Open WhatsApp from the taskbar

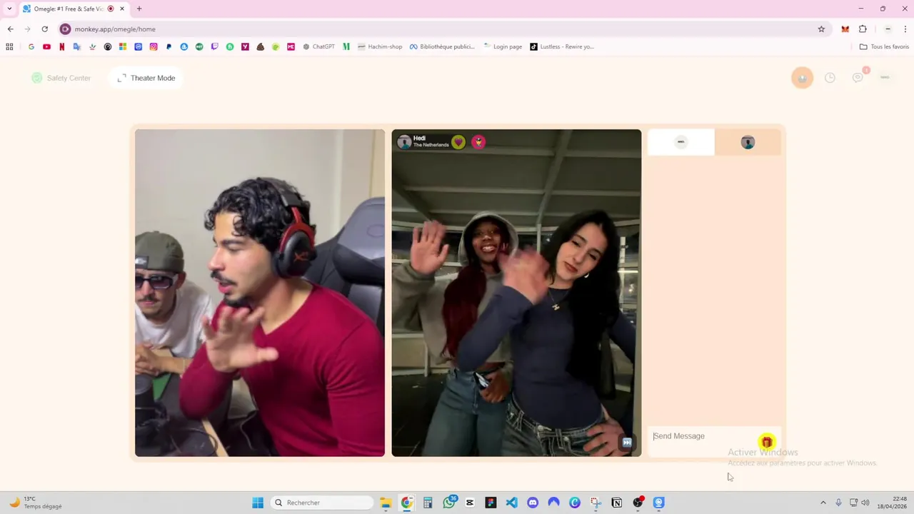pos(449,503)
